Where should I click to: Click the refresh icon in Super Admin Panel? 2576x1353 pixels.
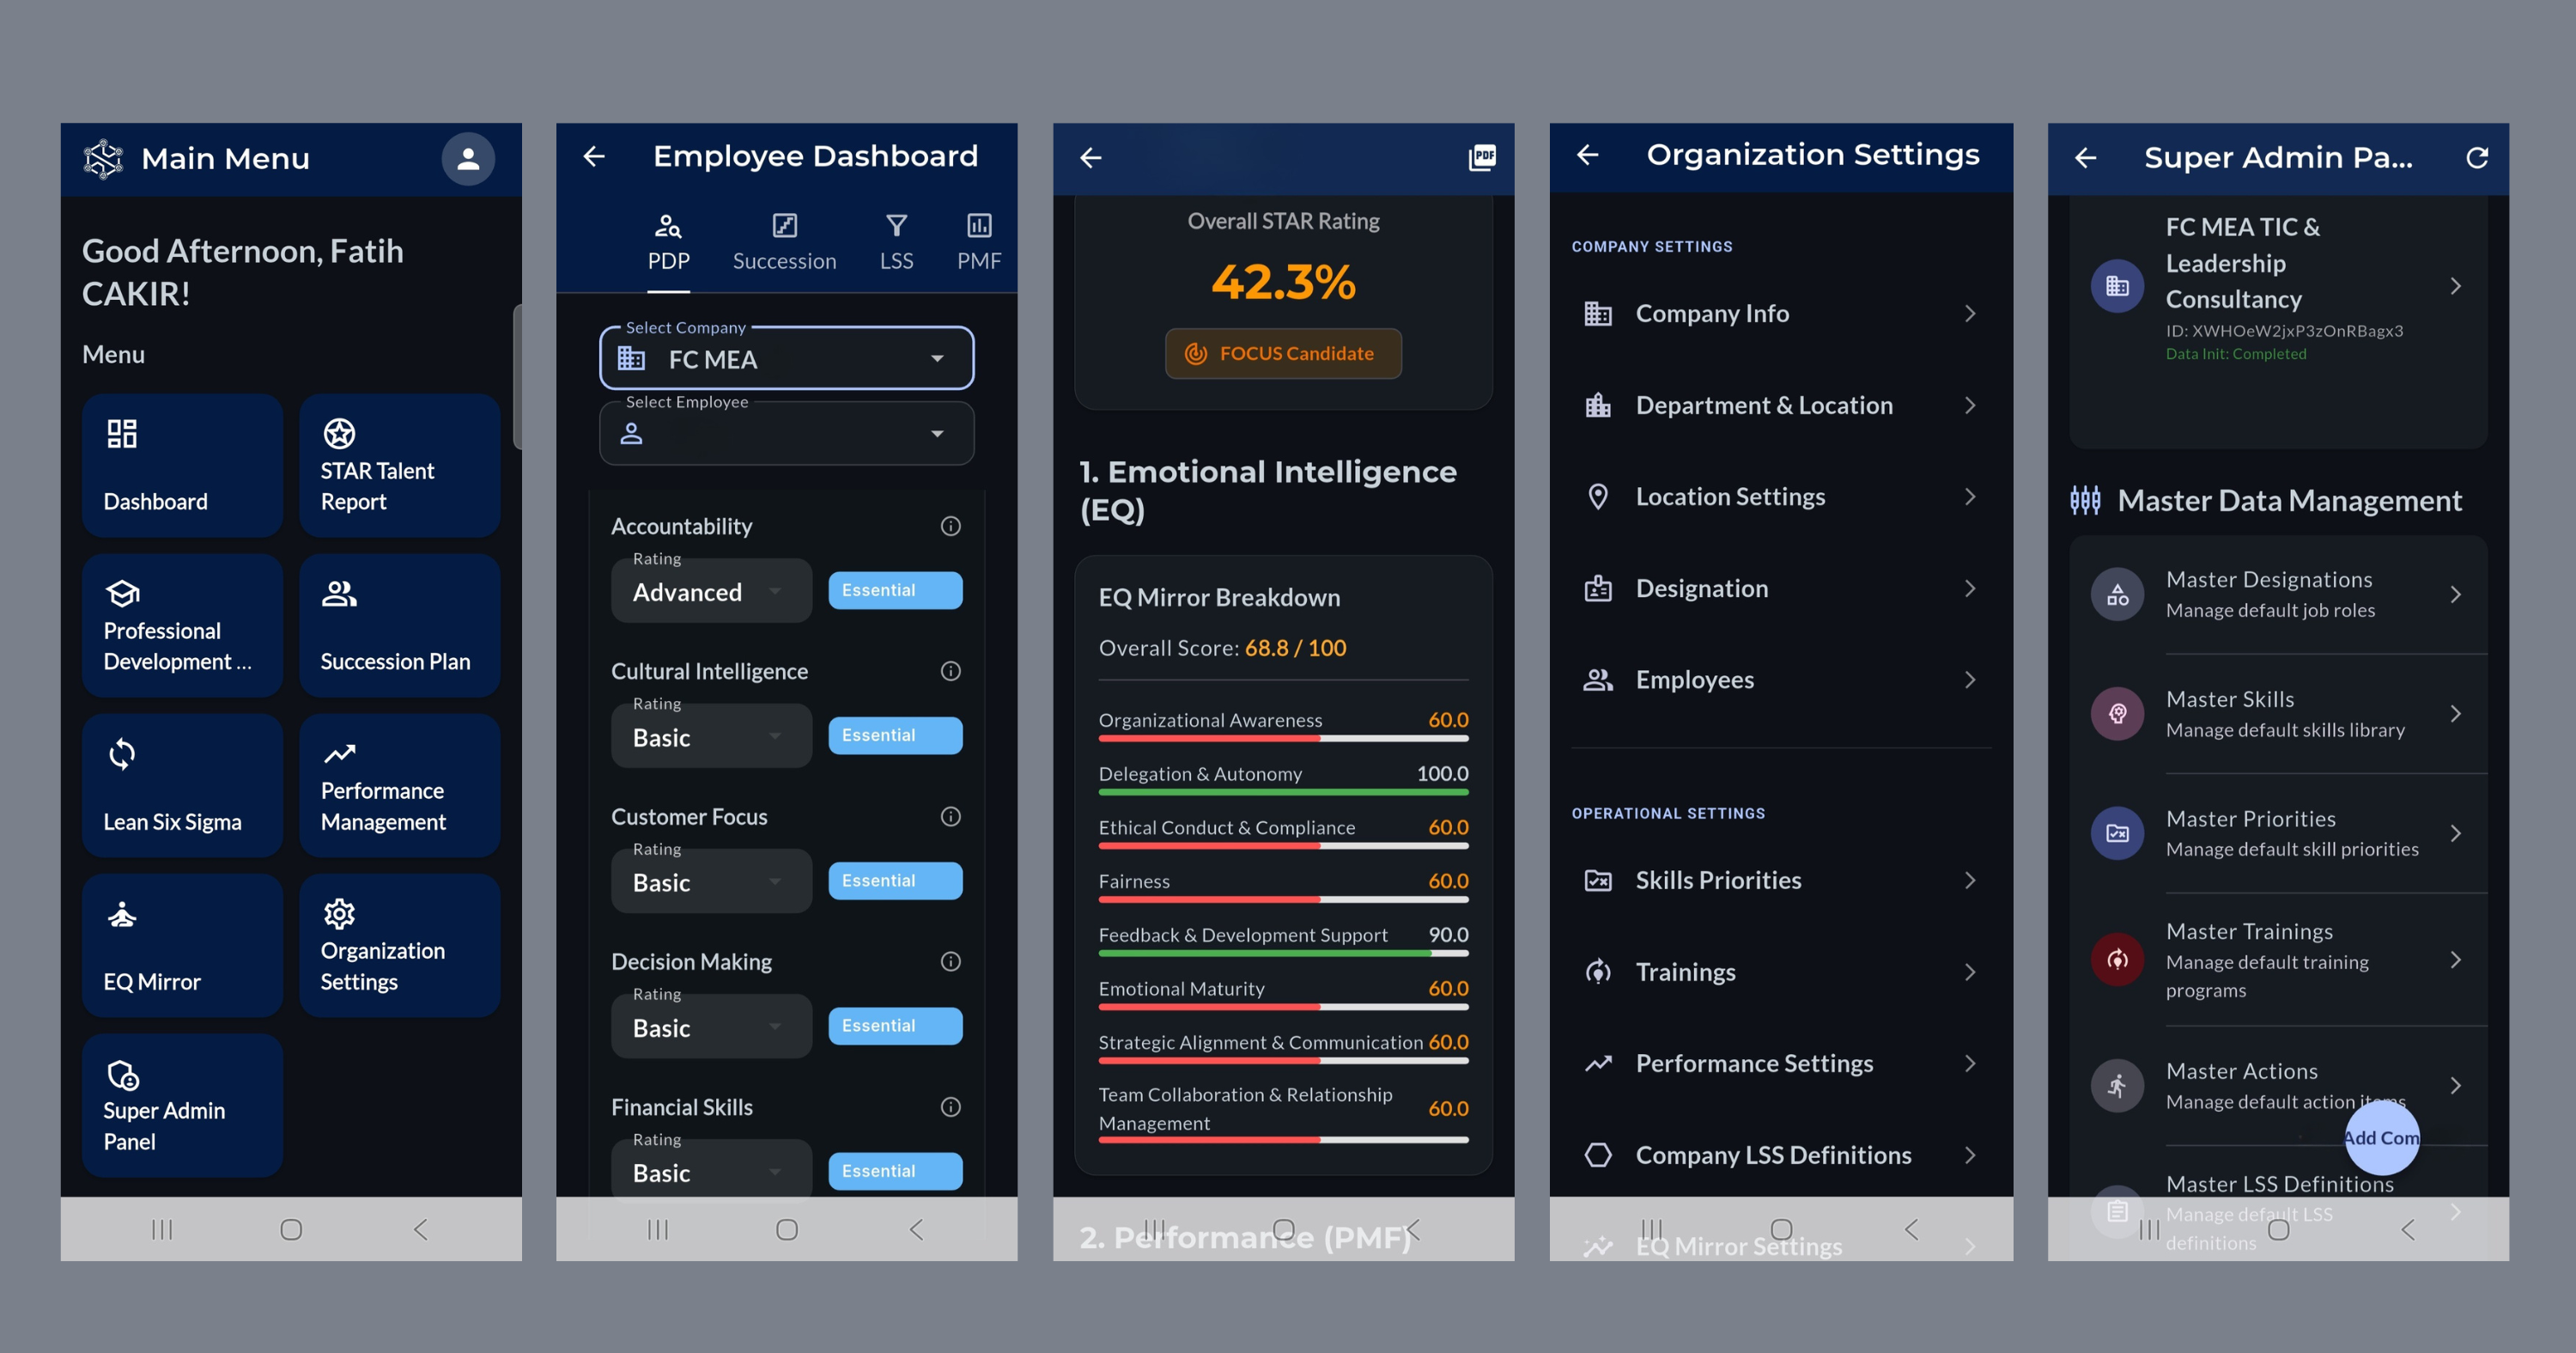click(x=2476, y=157)
